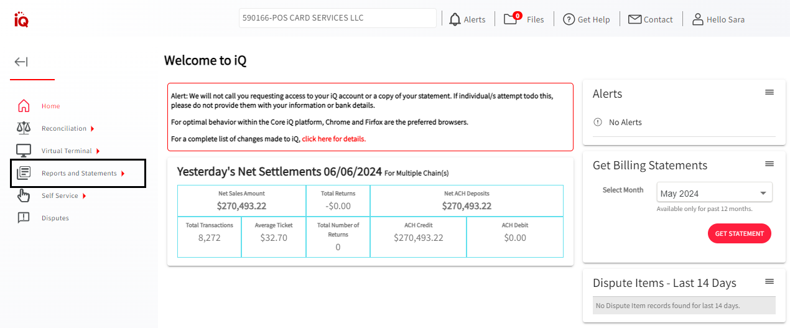Open the Hello Sara user menu
The height and width of the screenshot is (328, 790).
click(x=718, y=19)
